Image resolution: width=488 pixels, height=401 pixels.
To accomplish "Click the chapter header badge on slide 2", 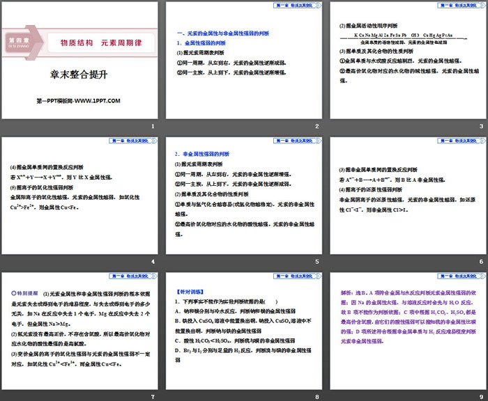I will coord(297,6).
